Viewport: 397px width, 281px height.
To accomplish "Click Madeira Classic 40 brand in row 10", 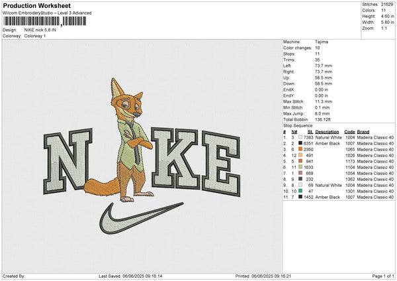I will pyautogui.click(x=375, y=192).
